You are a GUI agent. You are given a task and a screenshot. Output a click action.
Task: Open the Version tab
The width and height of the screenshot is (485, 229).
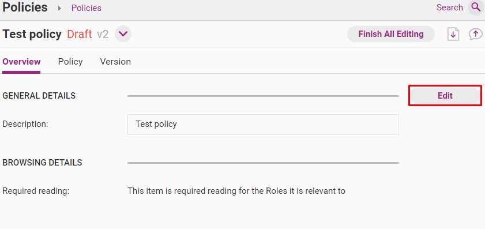click(115, 62)
